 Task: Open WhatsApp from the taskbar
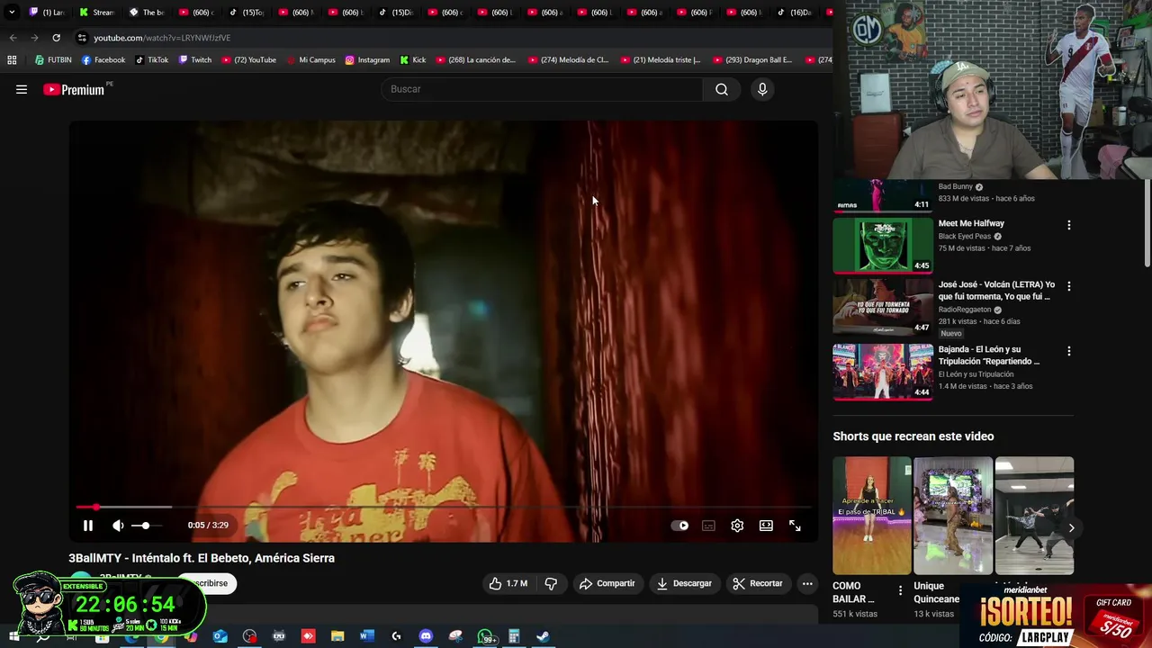click(485, 636)
